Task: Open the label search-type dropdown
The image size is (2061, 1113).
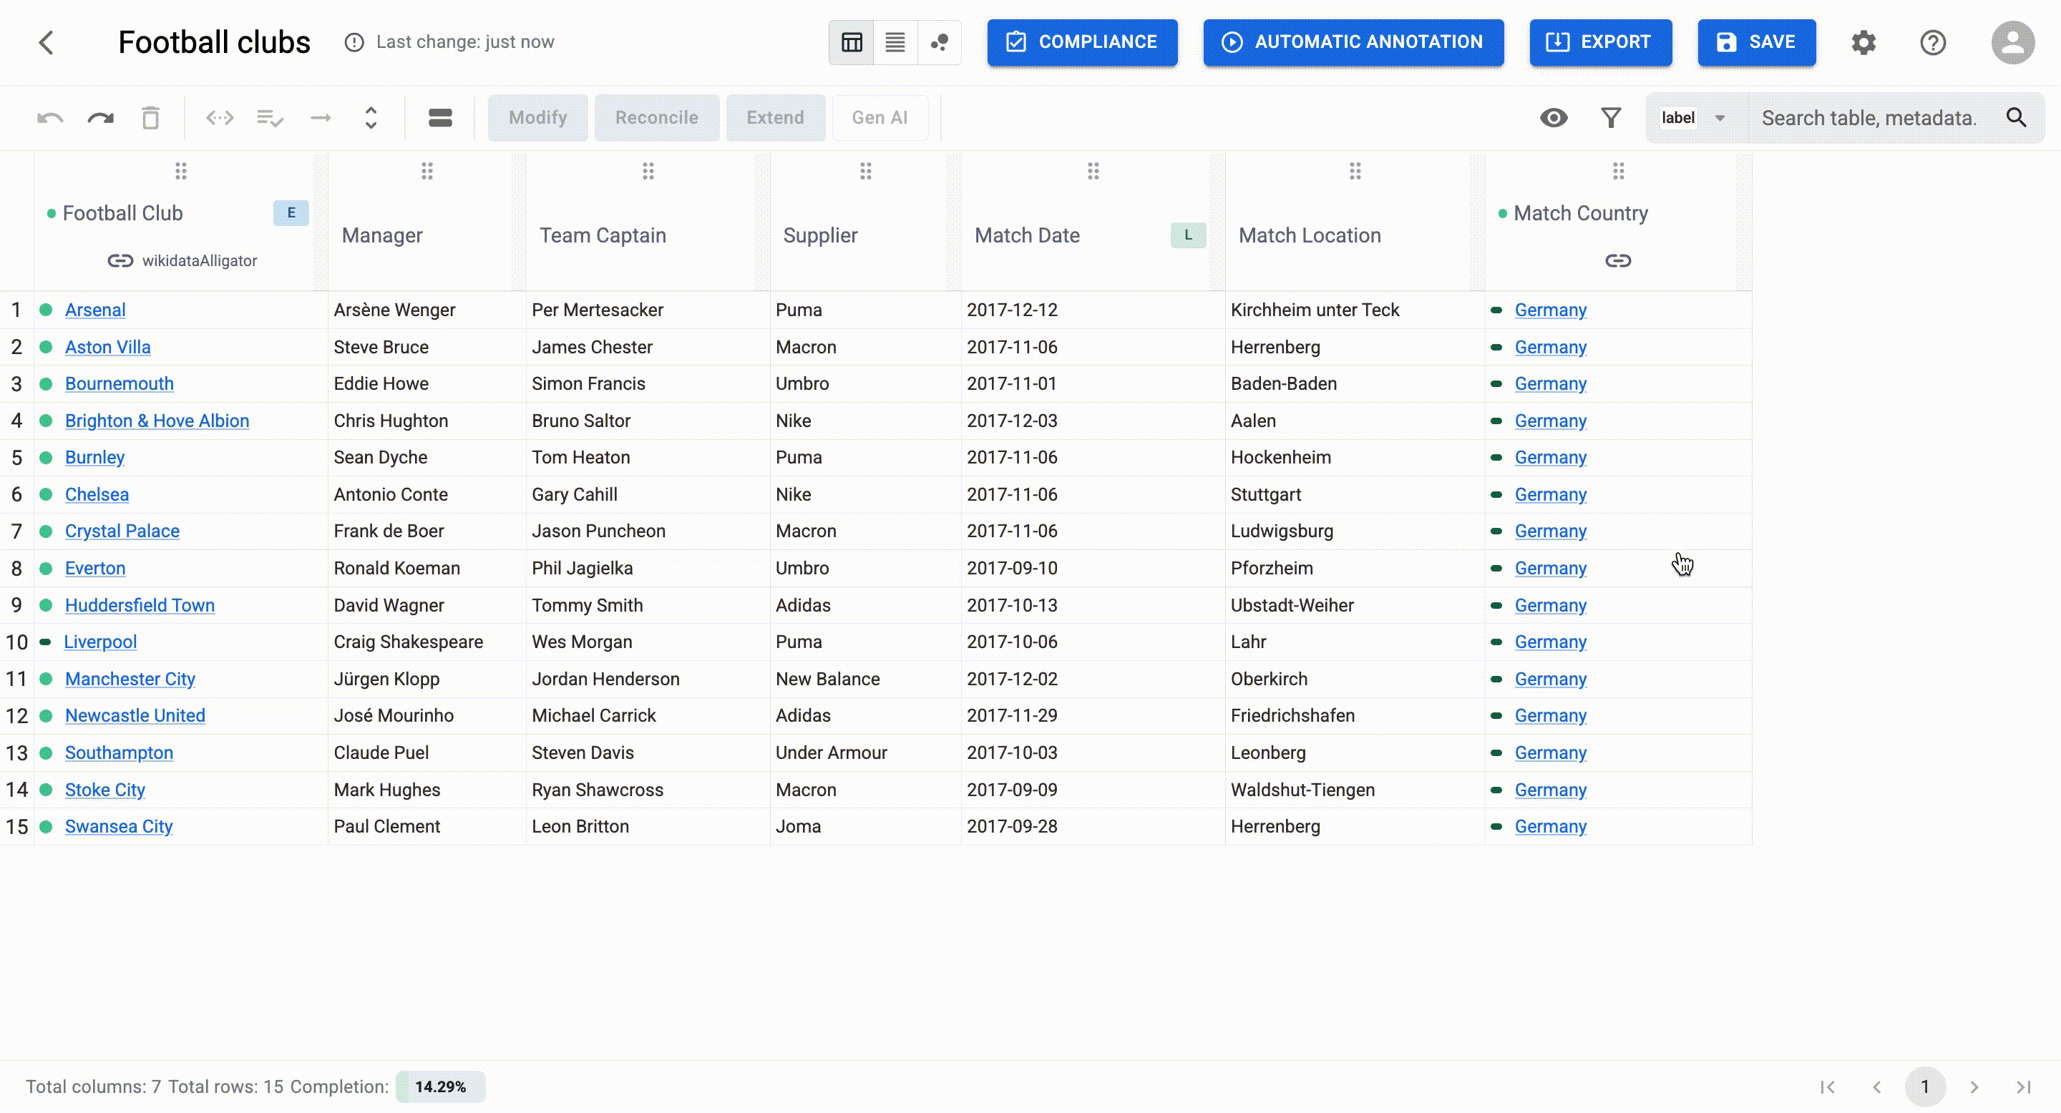Action: [x=1695, y=118]
